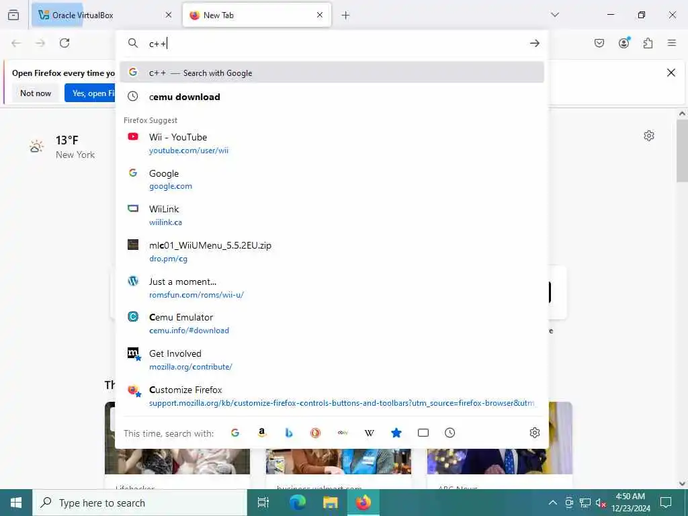
Task: Open Task View on the taskbar
Action: [263, 503]
